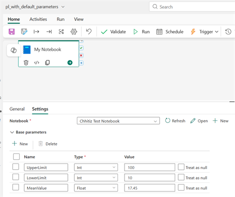Click the value field containing 100
Viewport: 235px width, 197px height.
tap(150, 167)
